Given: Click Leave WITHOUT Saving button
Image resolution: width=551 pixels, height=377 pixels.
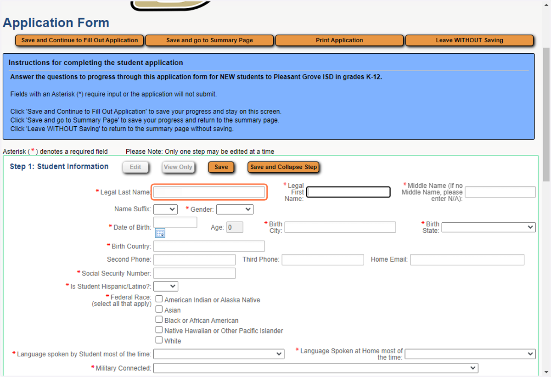Looking at the screenshot, I should [x=469, y=40].
